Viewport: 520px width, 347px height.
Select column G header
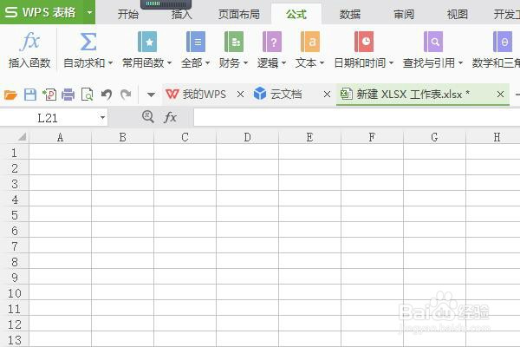[x=434, y=137]
